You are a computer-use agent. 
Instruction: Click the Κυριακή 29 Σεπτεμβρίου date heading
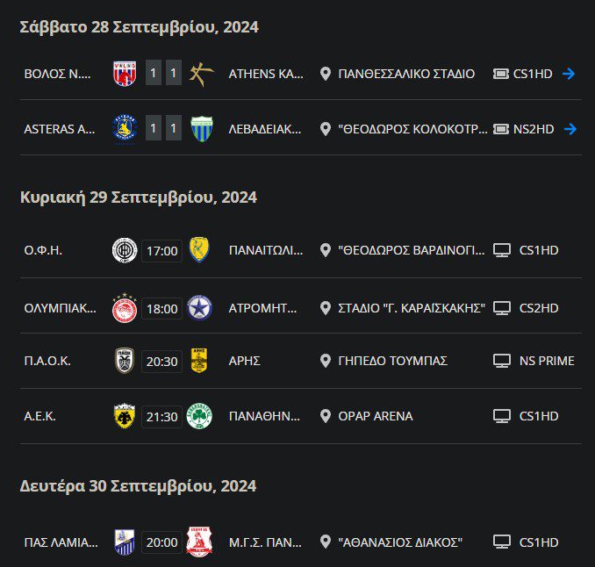click(139, 197)
